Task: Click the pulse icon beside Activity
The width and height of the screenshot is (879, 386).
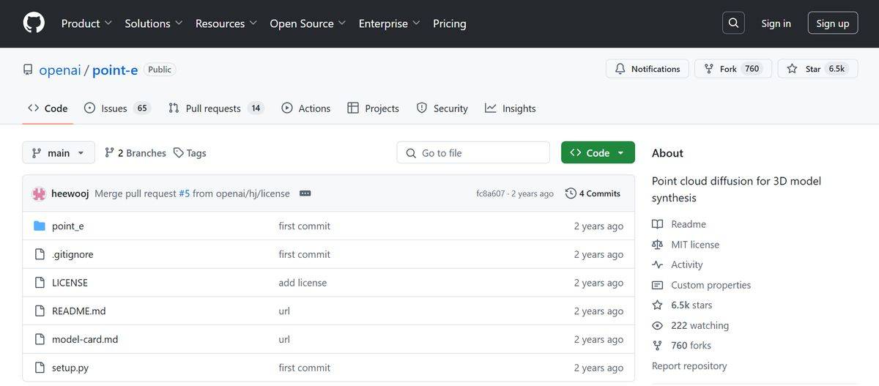Action: tap(657, 264)
